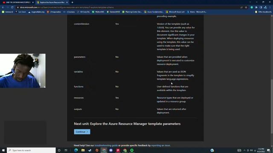Open the Other bookmarks folder
Image resolution: width=273 pixels, height=153 pixels.
point(263,12)
